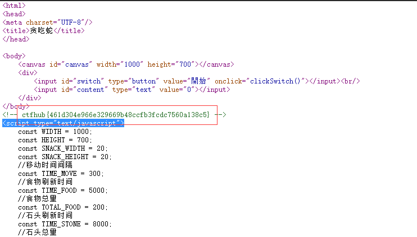Click the closing head tag
Screen dimensions: 417x237
[16, 39]
